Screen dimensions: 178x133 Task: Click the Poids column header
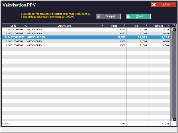[x=114, y=26]
